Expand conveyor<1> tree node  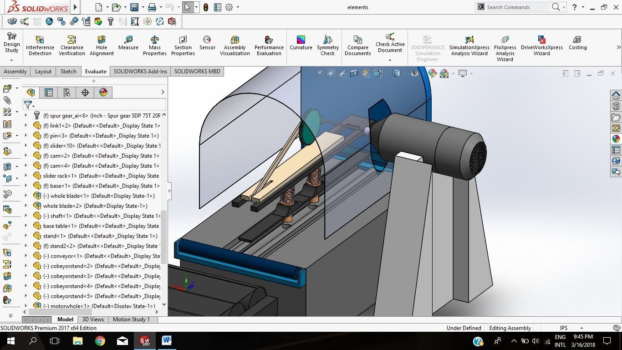point(26,256)
